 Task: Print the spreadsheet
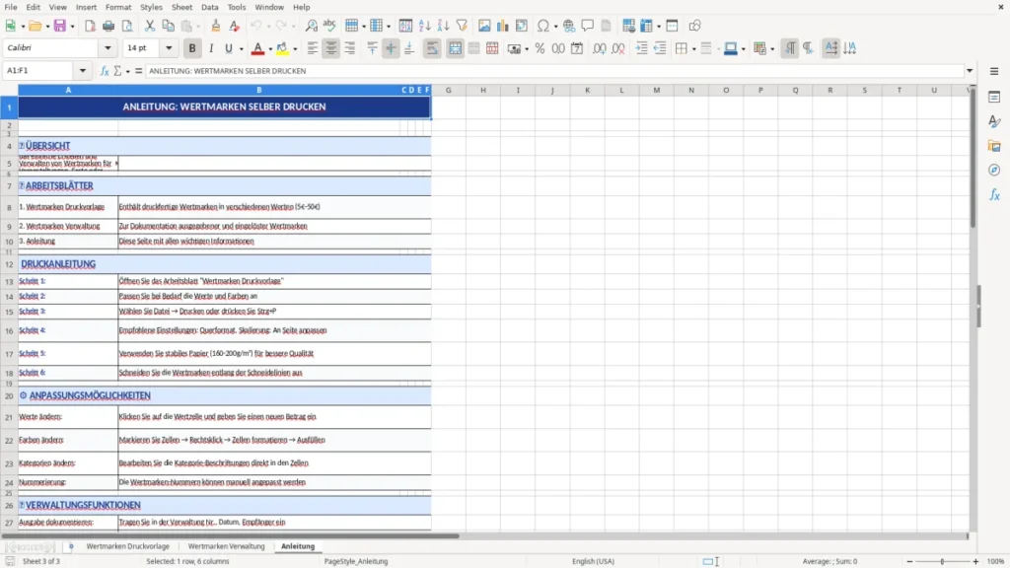(x=108, y=26)
